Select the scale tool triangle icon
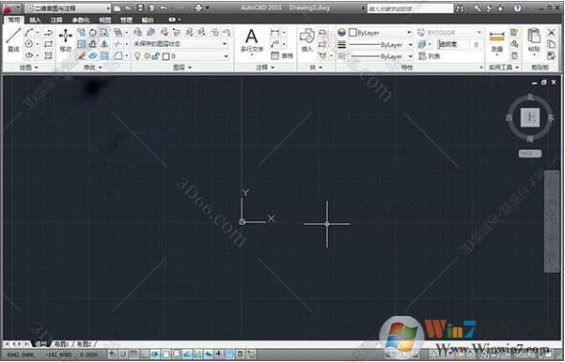Viewport: 565px width, 362px height. click(x=93, y=44)
